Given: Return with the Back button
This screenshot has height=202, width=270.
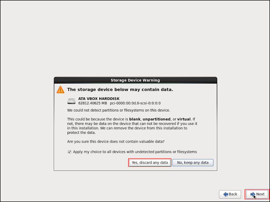Looking at the screenshot, I should pyautogui.click(x=230, y=194).
